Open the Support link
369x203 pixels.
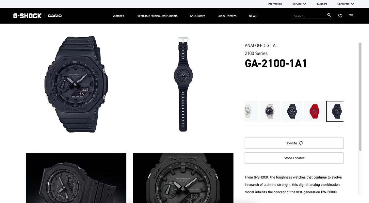pos(322,4)
